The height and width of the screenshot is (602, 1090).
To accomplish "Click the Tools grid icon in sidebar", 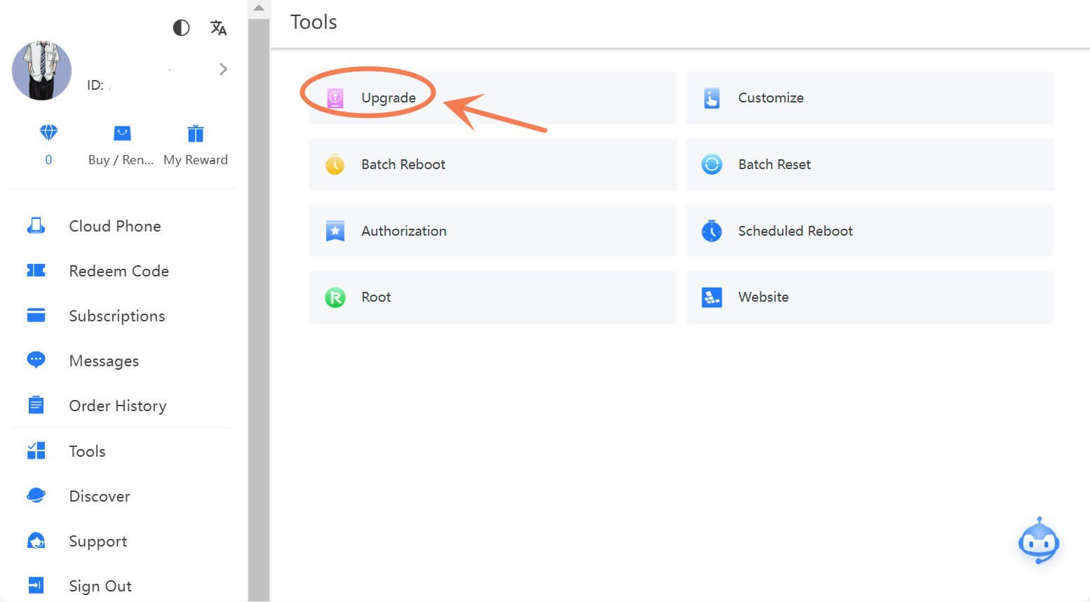I will click(x=36, y=450).
